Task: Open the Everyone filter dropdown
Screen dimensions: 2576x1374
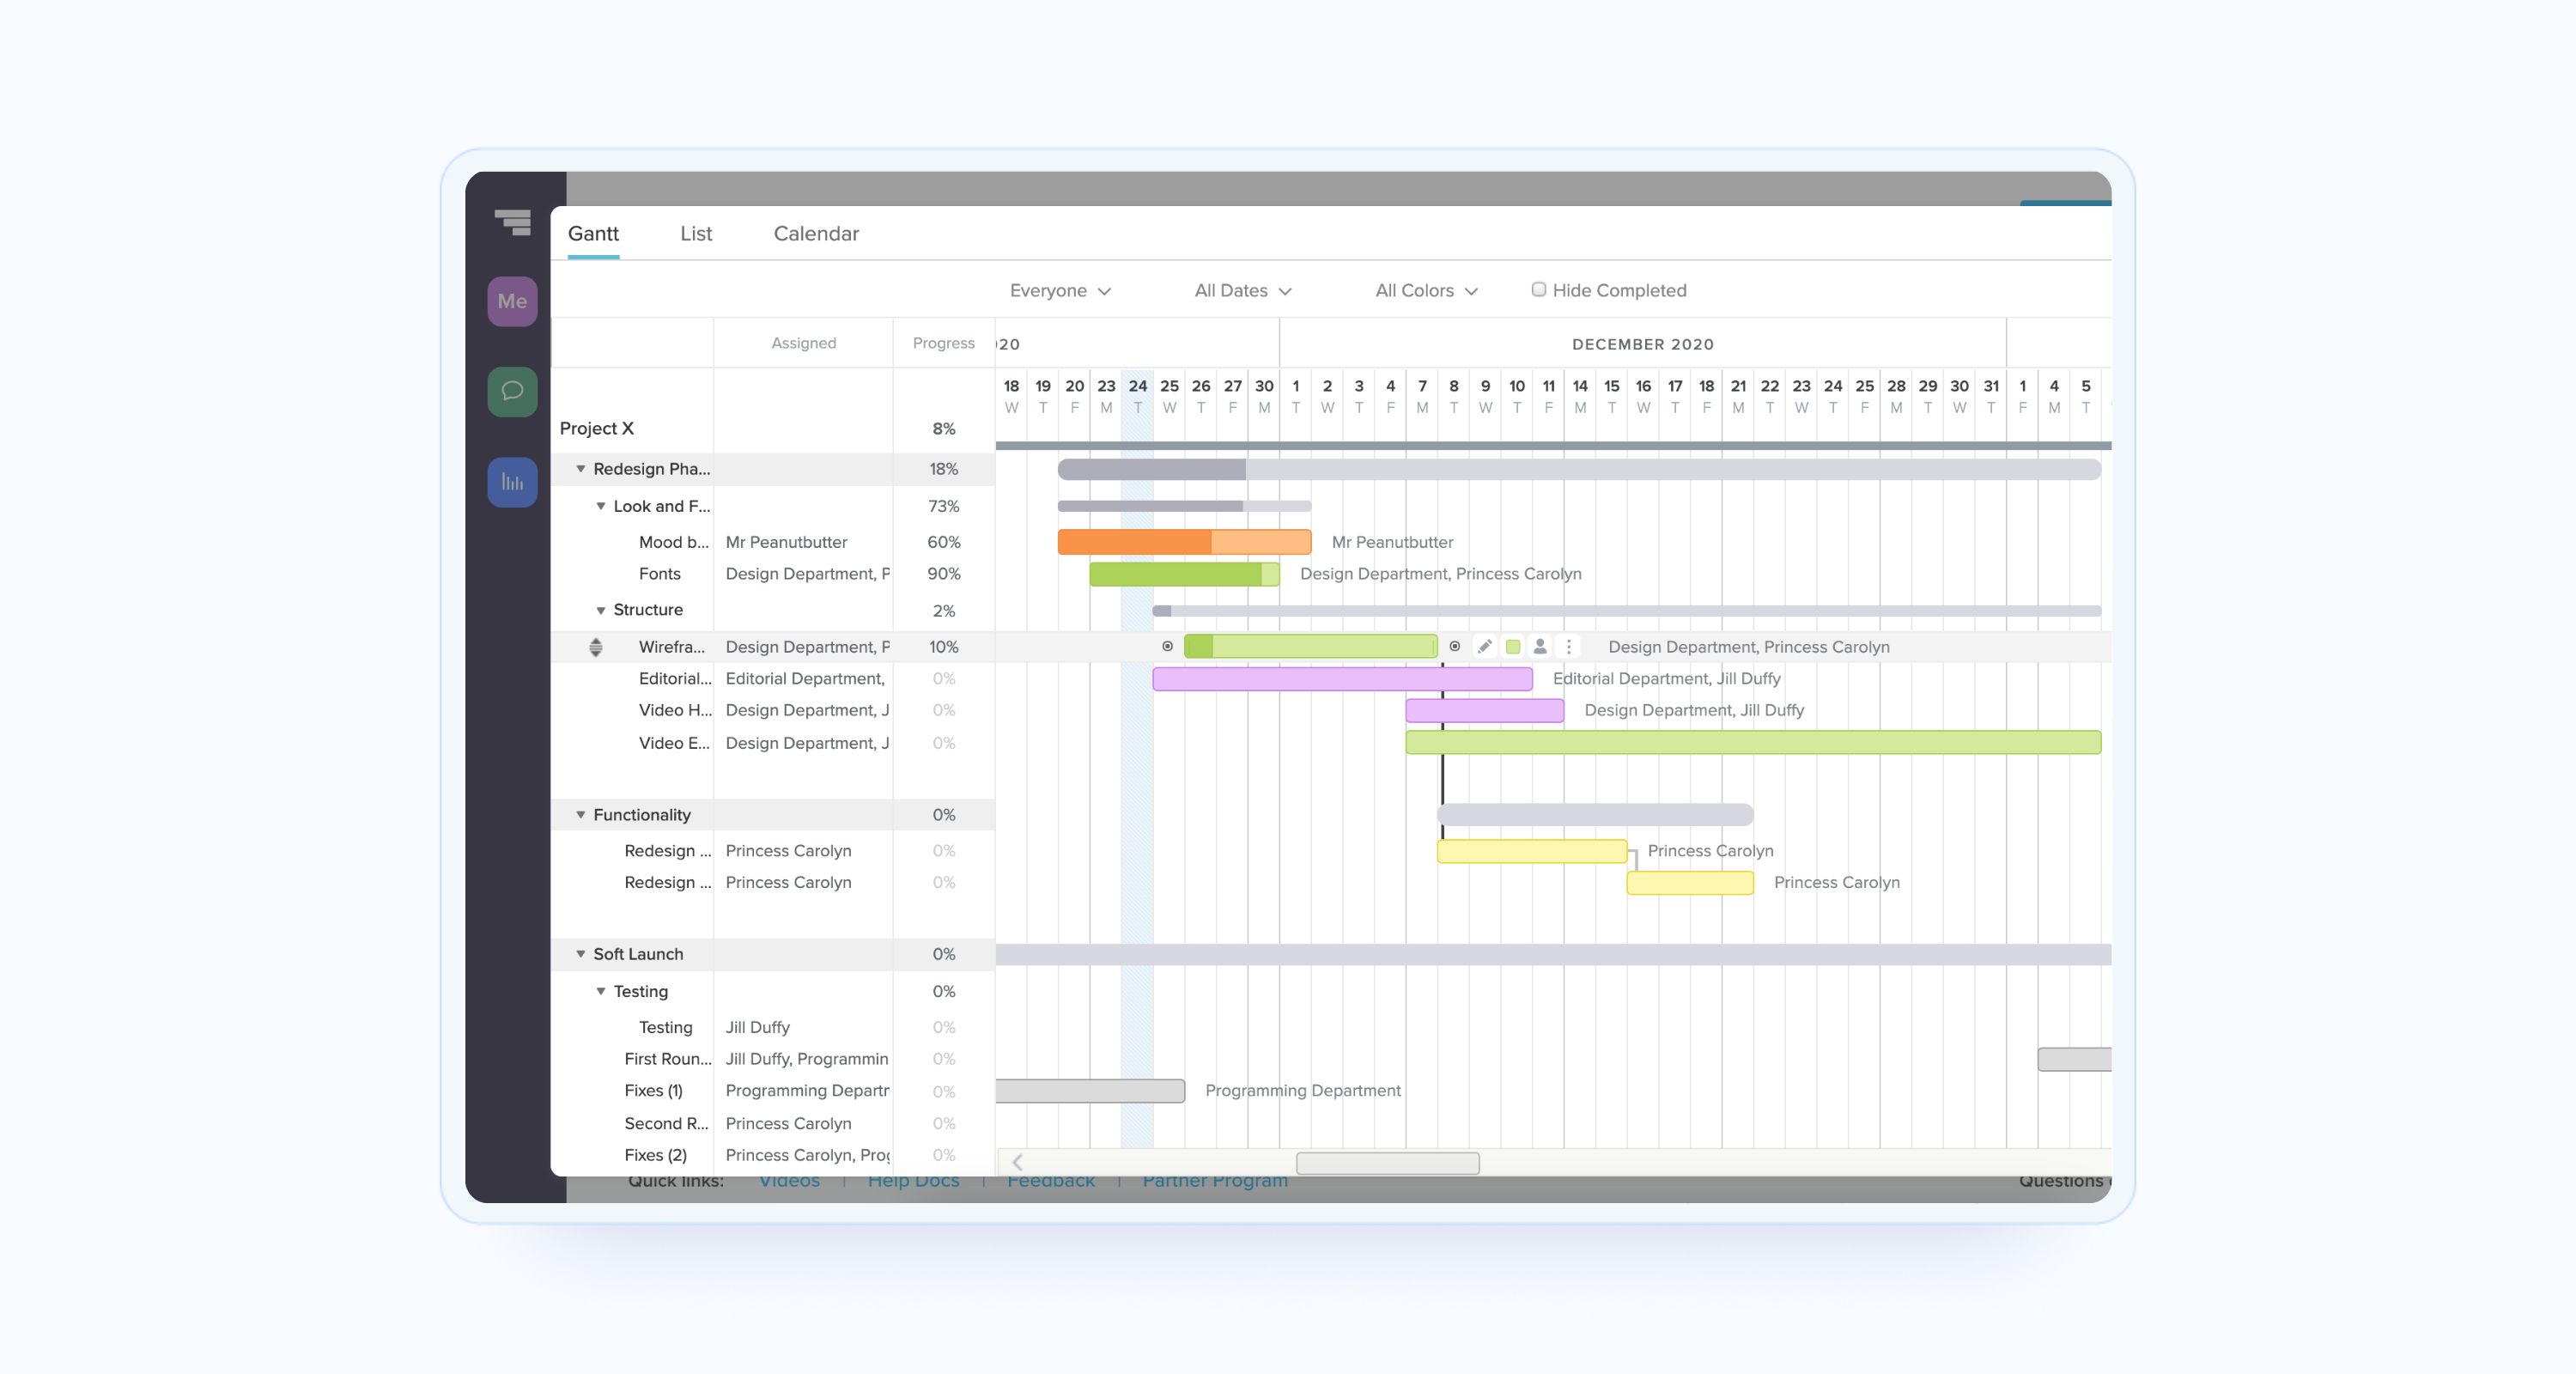Action: click(x=1060, y=290)
